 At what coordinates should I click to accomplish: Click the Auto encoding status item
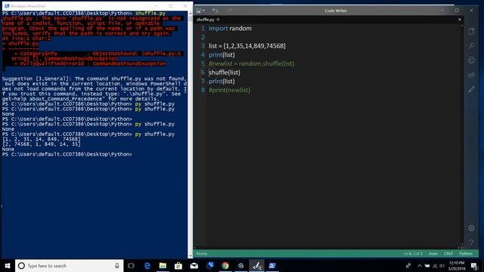433,254
